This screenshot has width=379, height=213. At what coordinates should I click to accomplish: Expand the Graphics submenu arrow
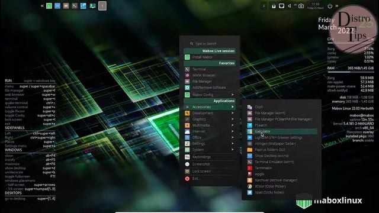[x=233, y=119]
